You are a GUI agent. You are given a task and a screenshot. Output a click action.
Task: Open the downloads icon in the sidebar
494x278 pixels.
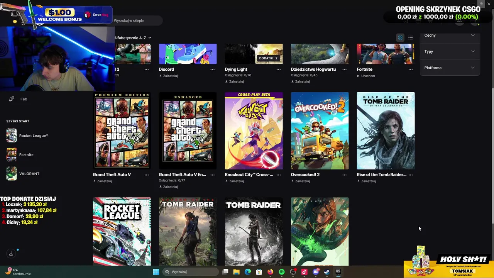[x=11, y=253]
